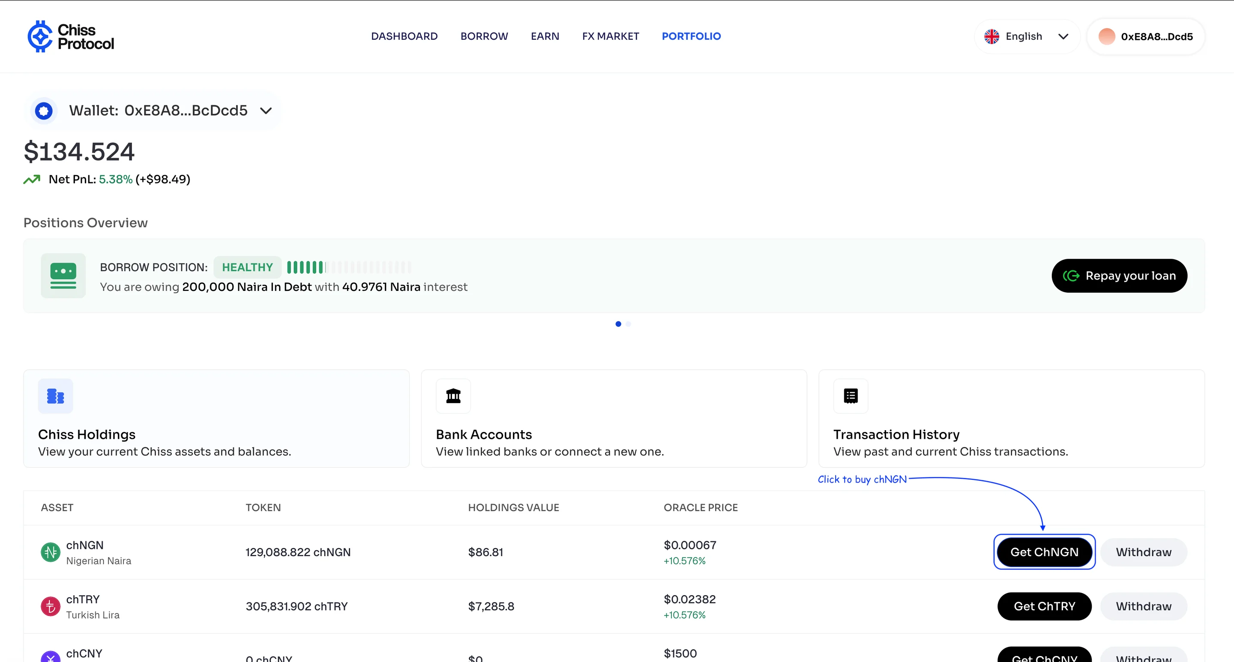This screenshot has width=1234, height=662.
Task: Click the wallet avatar in header
Action: click(1107, 36)
